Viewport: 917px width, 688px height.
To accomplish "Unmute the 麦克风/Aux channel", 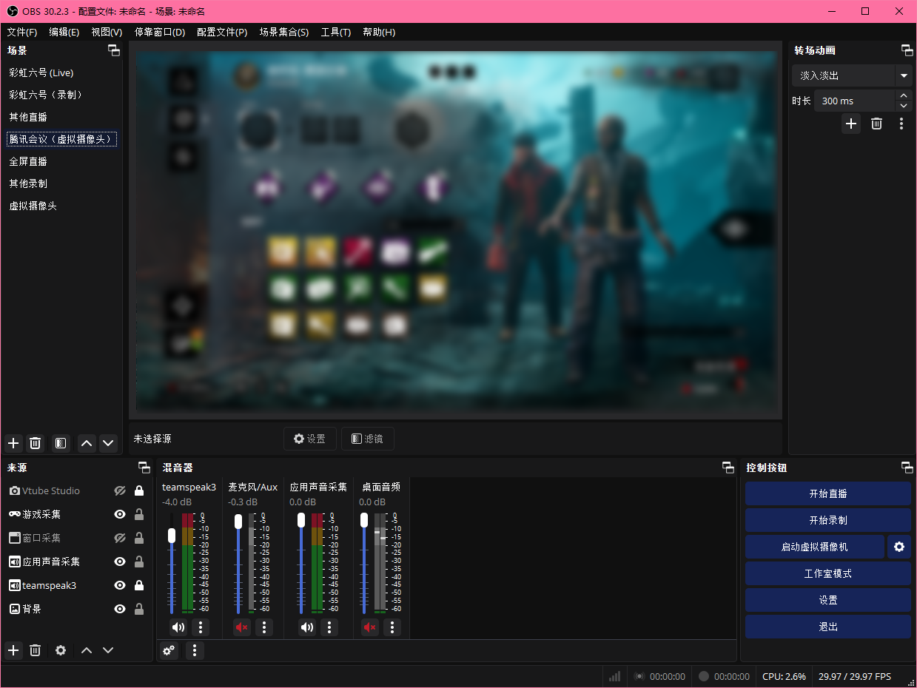I will [x=241, y=627].
